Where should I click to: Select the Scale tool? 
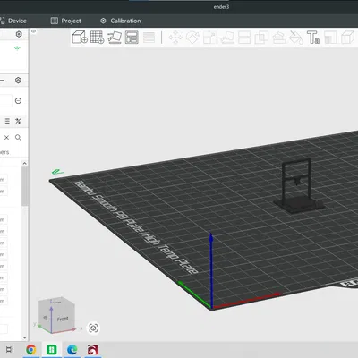(209, 38)
